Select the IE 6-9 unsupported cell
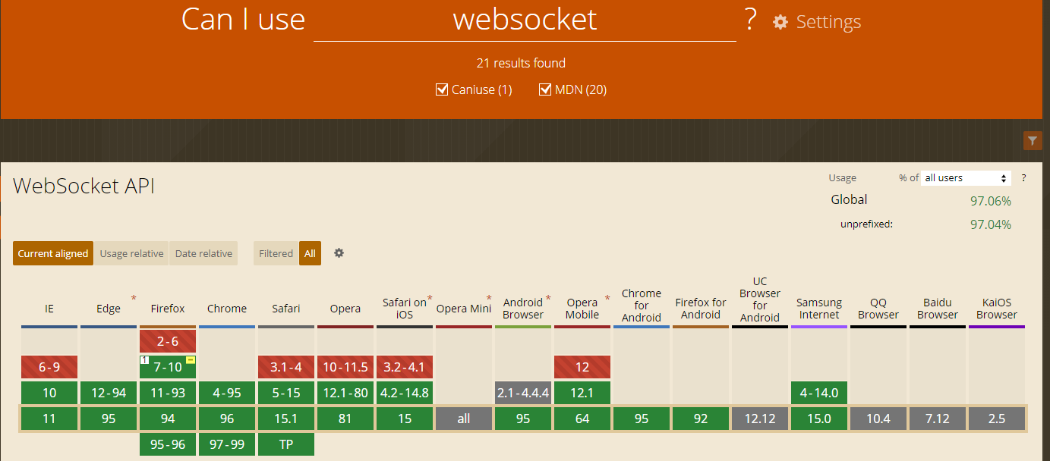 click(49, 367)
